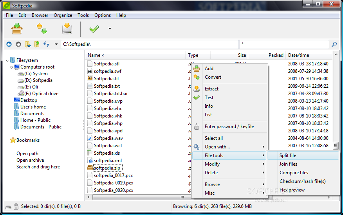Click the Extract archive toolbar icon

[67, 29]
